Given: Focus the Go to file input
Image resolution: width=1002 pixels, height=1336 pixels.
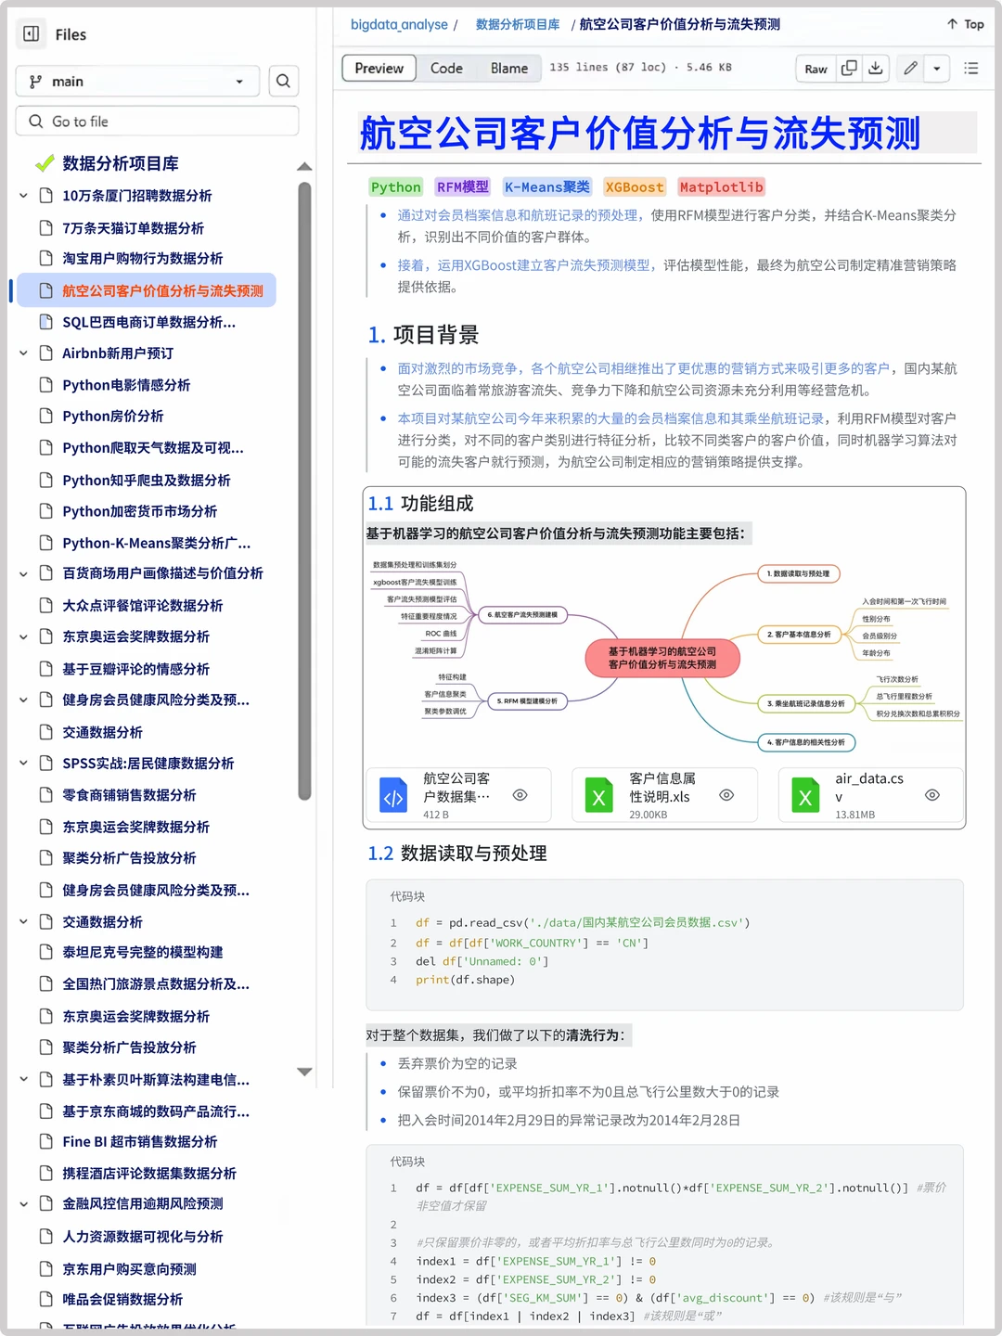Looking at the screenshot, I should (x=157, y=122).
